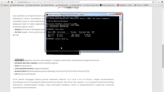Reload the page with the refresh icon
The width and height of the screenshot is (164, 92).
click(9, 2)
